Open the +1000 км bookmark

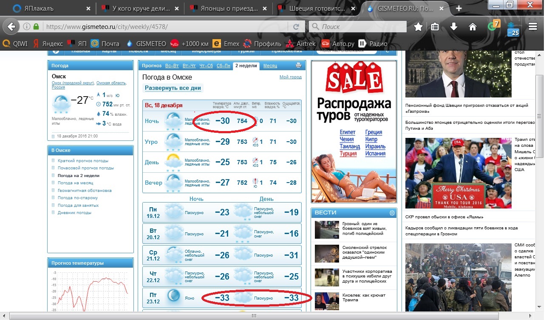(189, 43)
